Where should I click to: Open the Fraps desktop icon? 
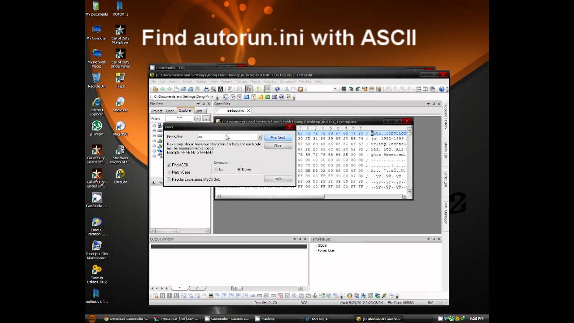click(x=120, y=80)
